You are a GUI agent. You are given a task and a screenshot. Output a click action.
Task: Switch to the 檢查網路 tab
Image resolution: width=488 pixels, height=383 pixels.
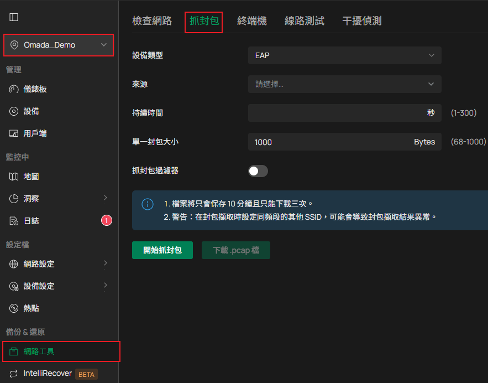(152, 21)
